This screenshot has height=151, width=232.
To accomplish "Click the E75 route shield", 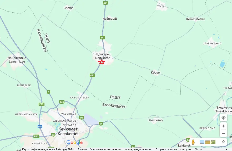I will point(42,104).
